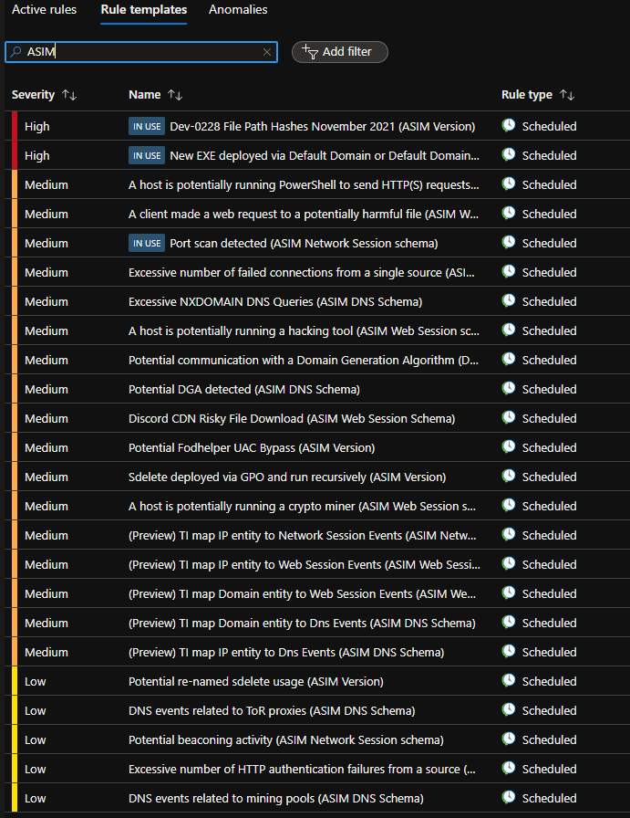Select DNS events related to mining pools
The image size is (630, 818).
pyautogui.click(x=275, y=798)
